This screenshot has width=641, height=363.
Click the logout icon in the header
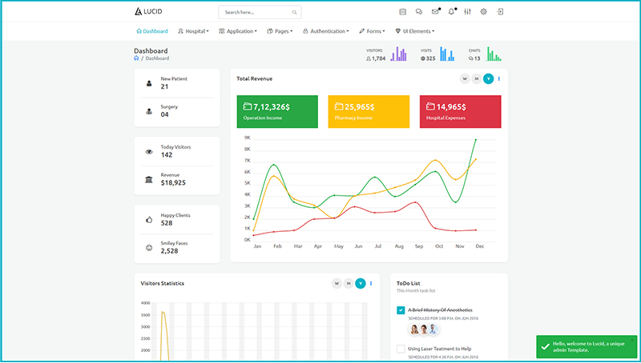[500, 12]
